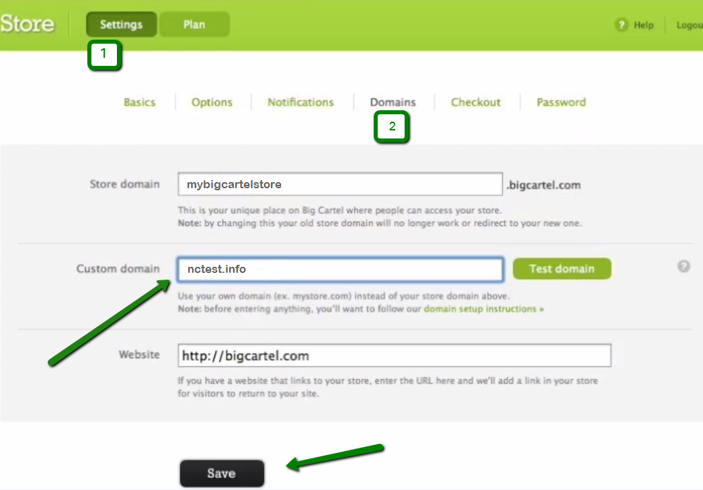
Task: Switch to the Options tab
Action: [212, 102]
